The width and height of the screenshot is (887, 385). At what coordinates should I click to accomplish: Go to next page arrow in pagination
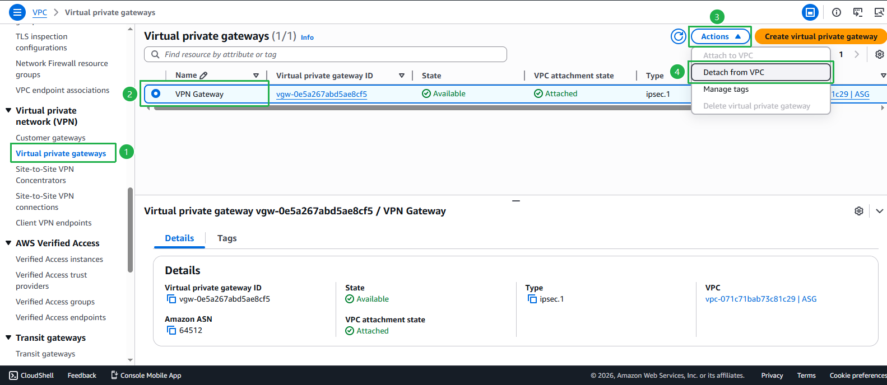tap(857, 54)
